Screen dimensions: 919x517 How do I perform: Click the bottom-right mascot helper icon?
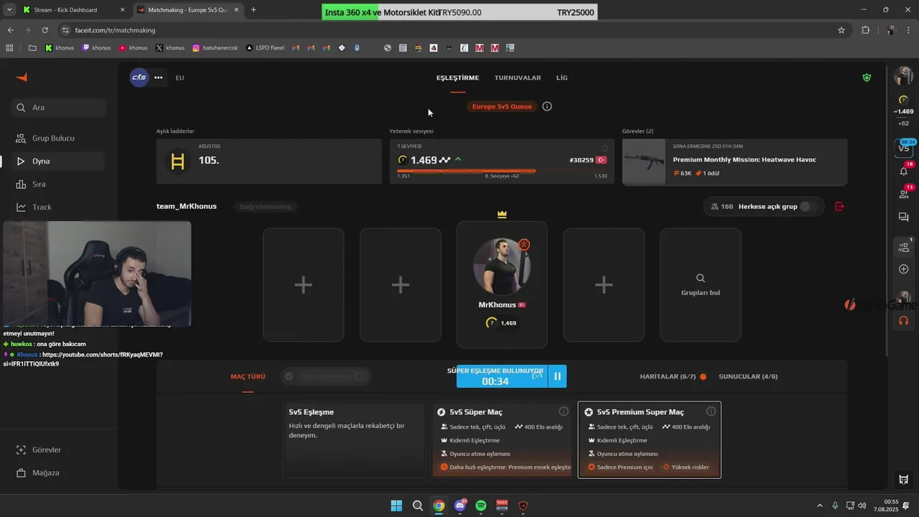pyautogui.click(x=904, y=480)
